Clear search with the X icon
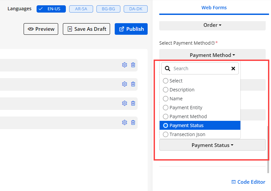The width and height of the screenshot is (271, 191). (x=233, y=69)
